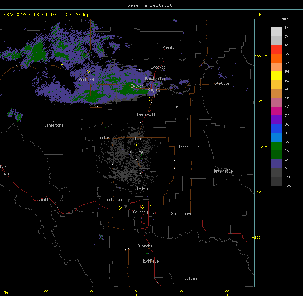Click the Innisfail city label

[x=146, y=115]
